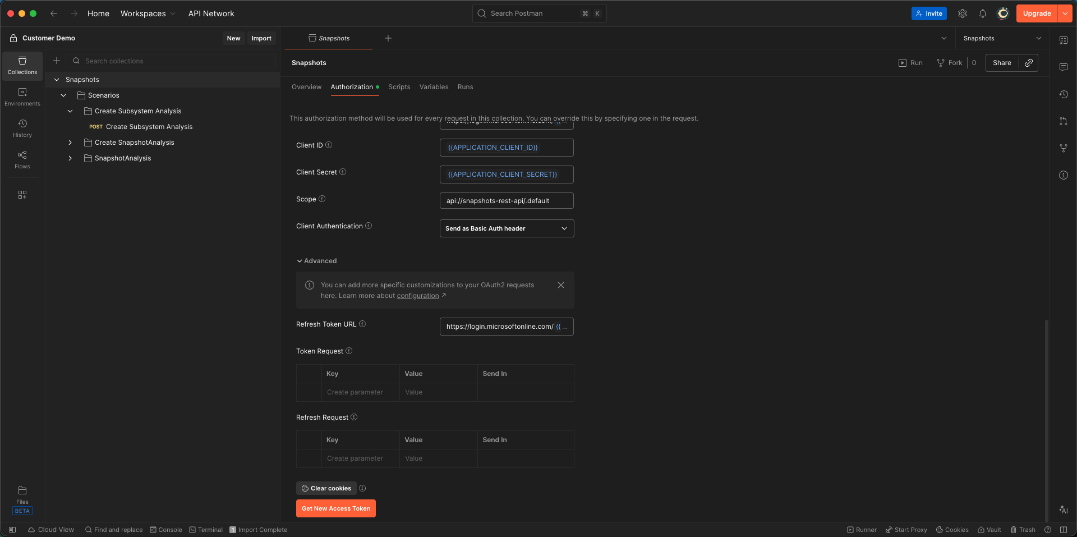Open the Environments panel in sidebar
The height and width of the screenshot is (537, 1077).
pos(22,97)
